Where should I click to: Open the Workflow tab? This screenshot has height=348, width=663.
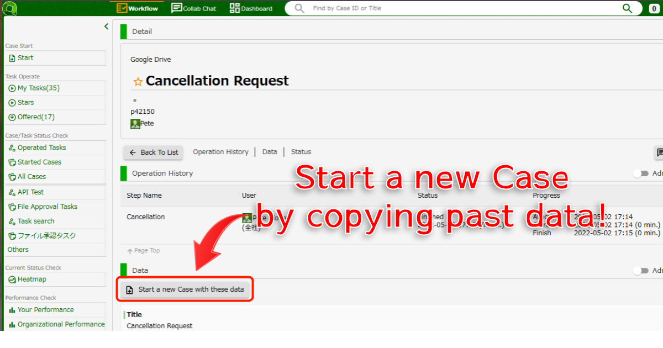(x=138, y=8)
